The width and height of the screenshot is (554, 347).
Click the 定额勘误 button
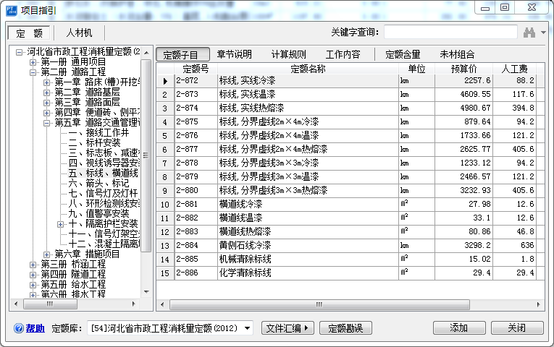coord(345,328)
